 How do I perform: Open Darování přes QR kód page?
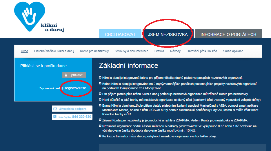[202, 51]
